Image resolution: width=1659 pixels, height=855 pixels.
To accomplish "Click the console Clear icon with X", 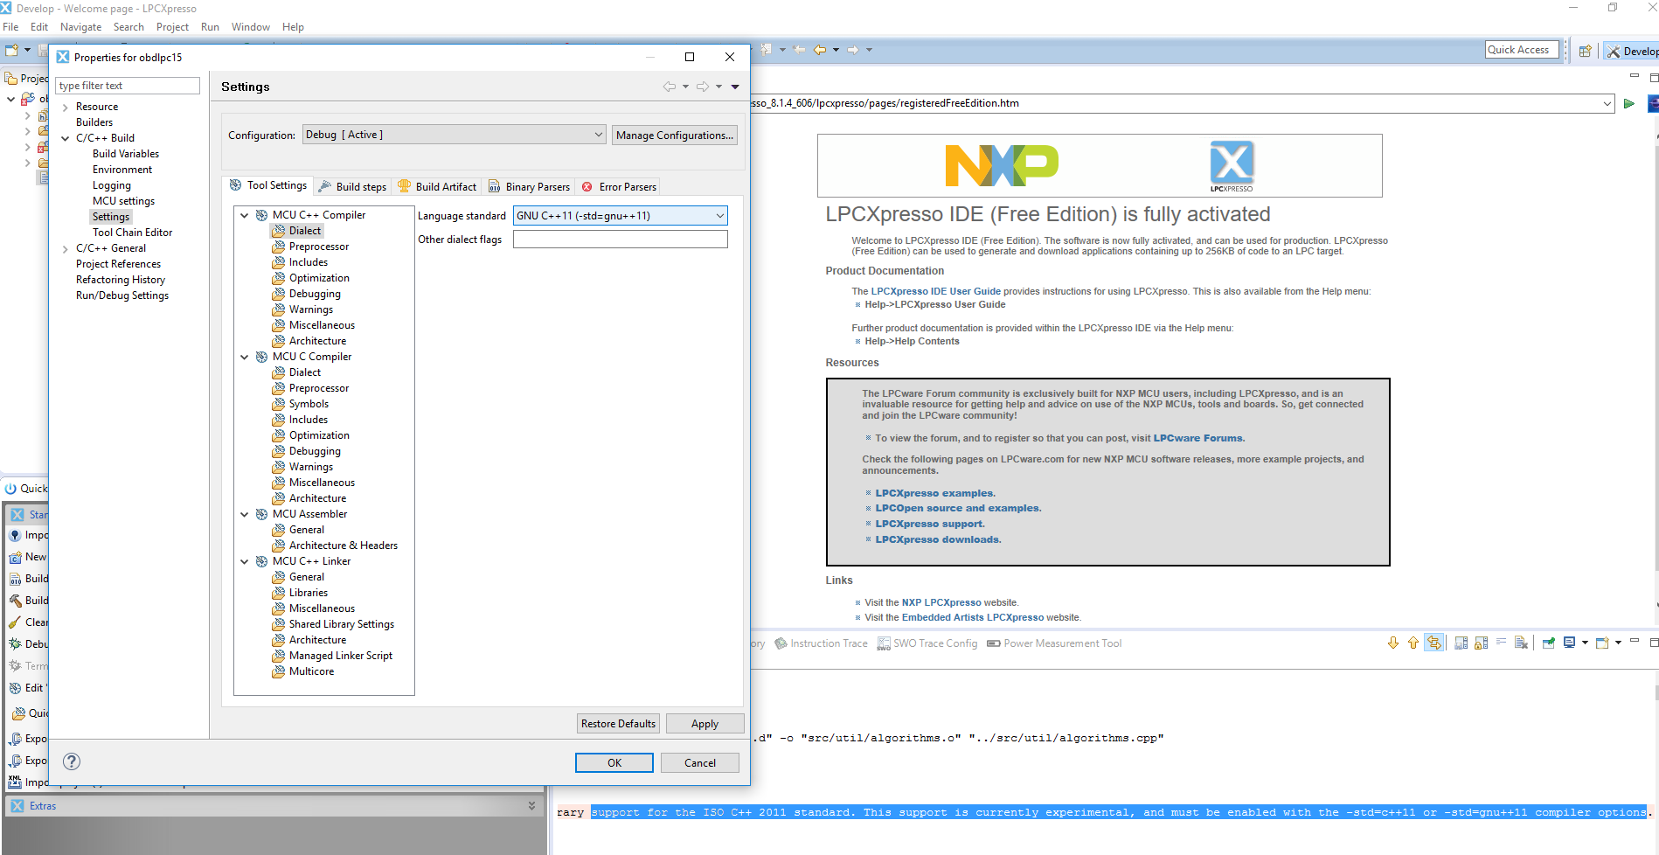I will click(x=1522, y=643).
